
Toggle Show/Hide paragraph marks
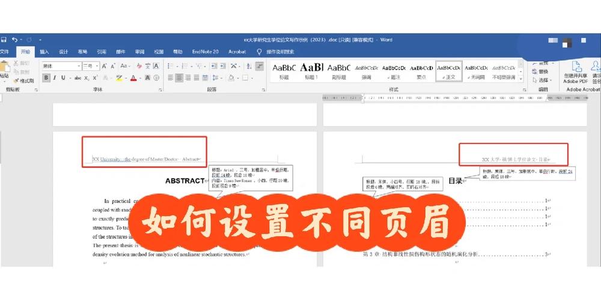(x=260, y=66)
